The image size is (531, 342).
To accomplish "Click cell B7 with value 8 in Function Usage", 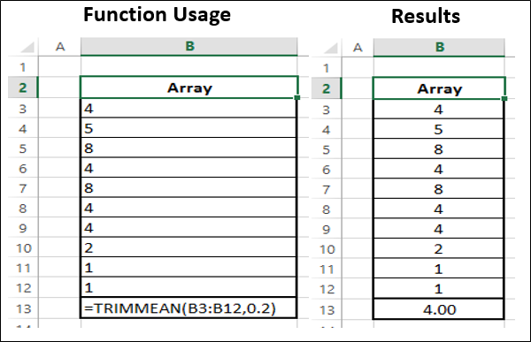I will (189, 187).
